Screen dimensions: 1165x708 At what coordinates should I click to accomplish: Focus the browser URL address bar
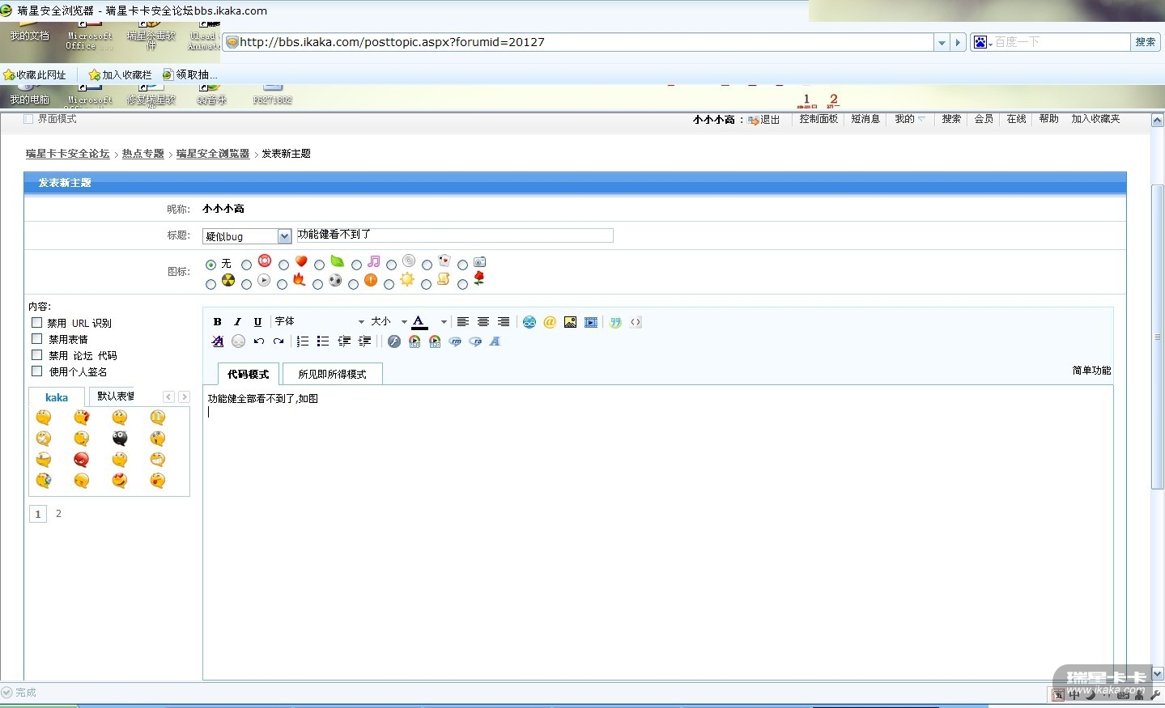579,42
